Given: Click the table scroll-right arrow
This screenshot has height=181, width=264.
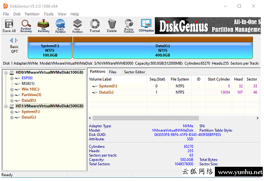Looking at the screenshot, I should pyautogui.click(x=258, y=118).
